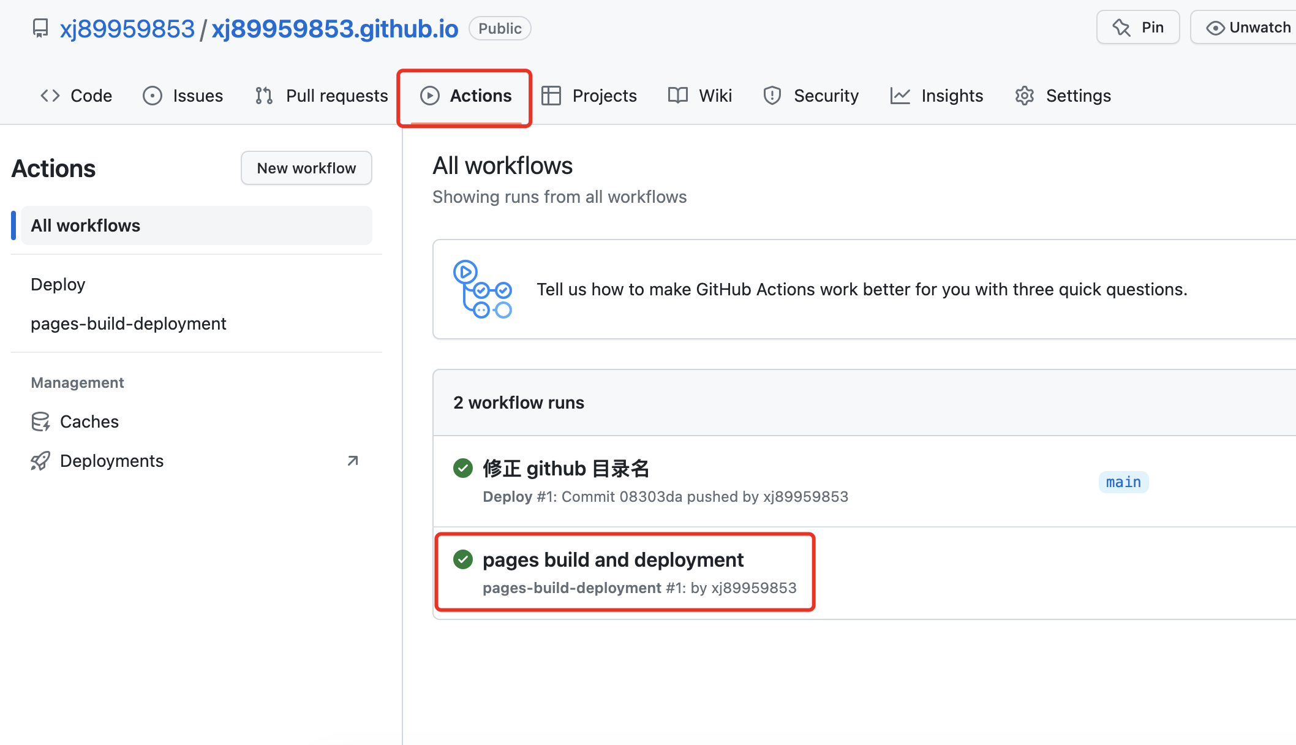Click the green success check for 修正 github 目录名
Viewport: 1296px width, 745px height.
[x=463, y=468]
